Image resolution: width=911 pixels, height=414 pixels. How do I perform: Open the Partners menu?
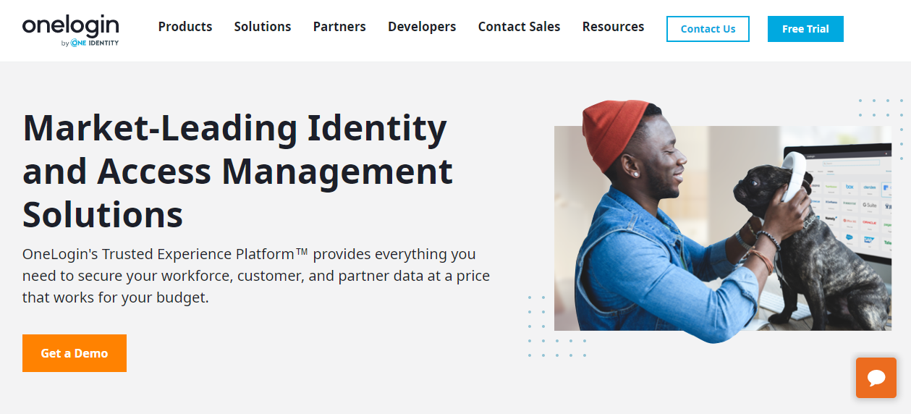click(x=339, y=27)
